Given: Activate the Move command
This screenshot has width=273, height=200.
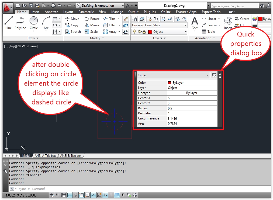Looking at the screenshot, I should coord(72,19).
